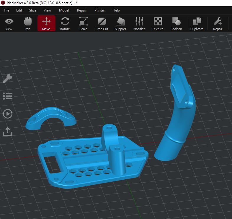Activate the Pan hand tool
The width and height of the screenshot is (232, 219).
(x=27, y=24)
